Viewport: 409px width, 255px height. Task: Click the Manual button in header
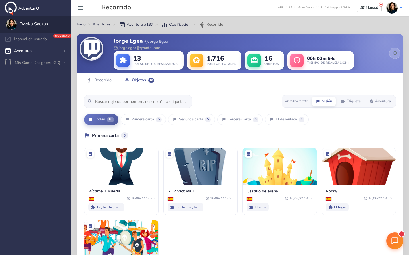tap(369, 8)
